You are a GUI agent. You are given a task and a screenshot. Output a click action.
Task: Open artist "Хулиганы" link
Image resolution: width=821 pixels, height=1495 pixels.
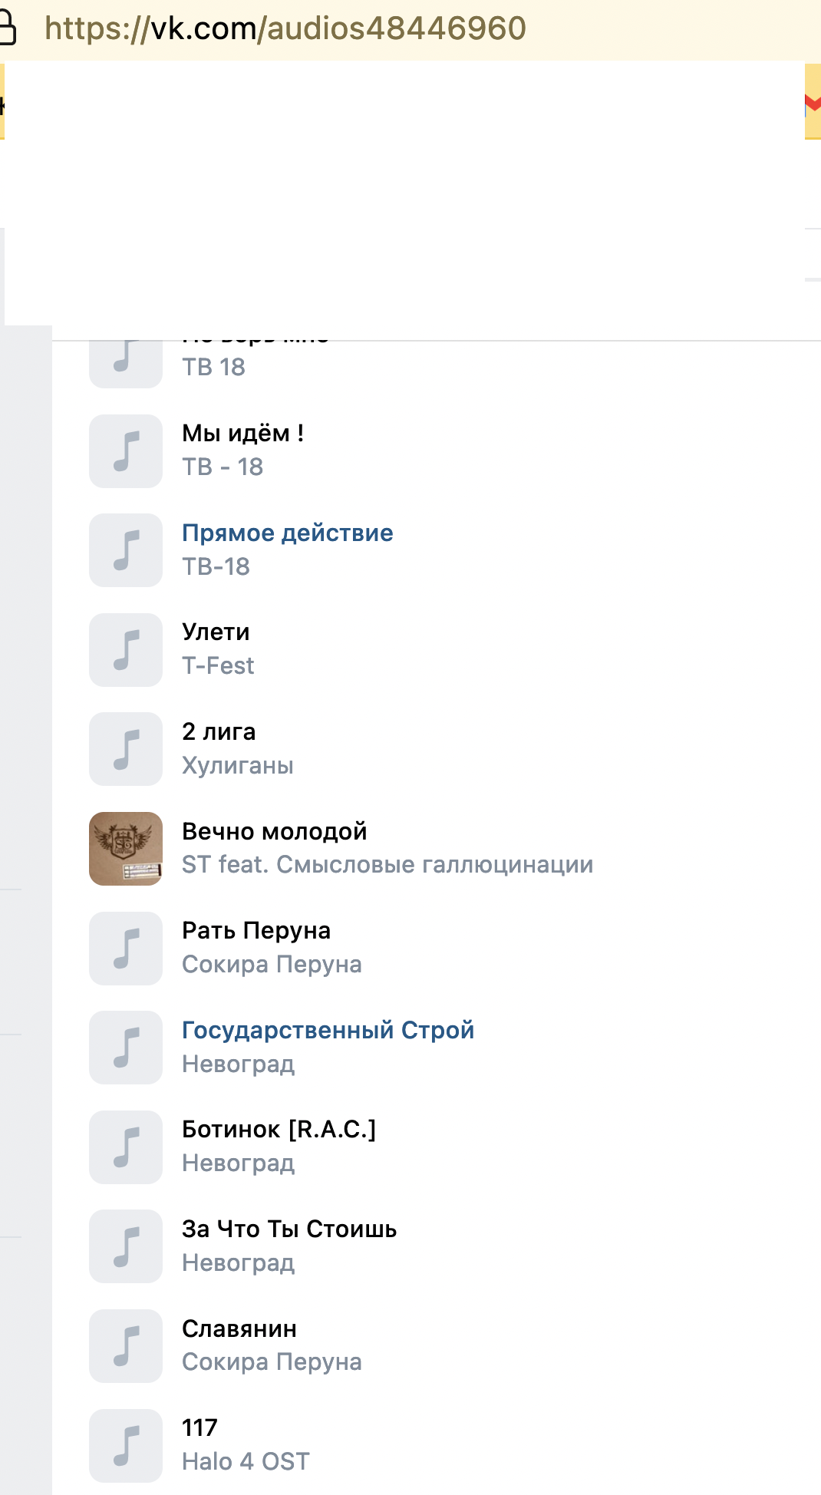(237, 765)
